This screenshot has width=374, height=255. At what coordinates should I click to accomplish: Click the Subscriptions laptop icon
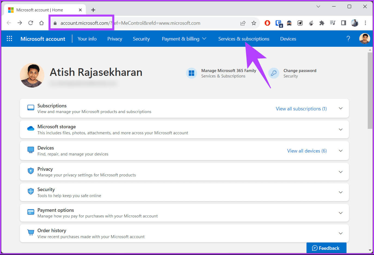pos(31,108)
